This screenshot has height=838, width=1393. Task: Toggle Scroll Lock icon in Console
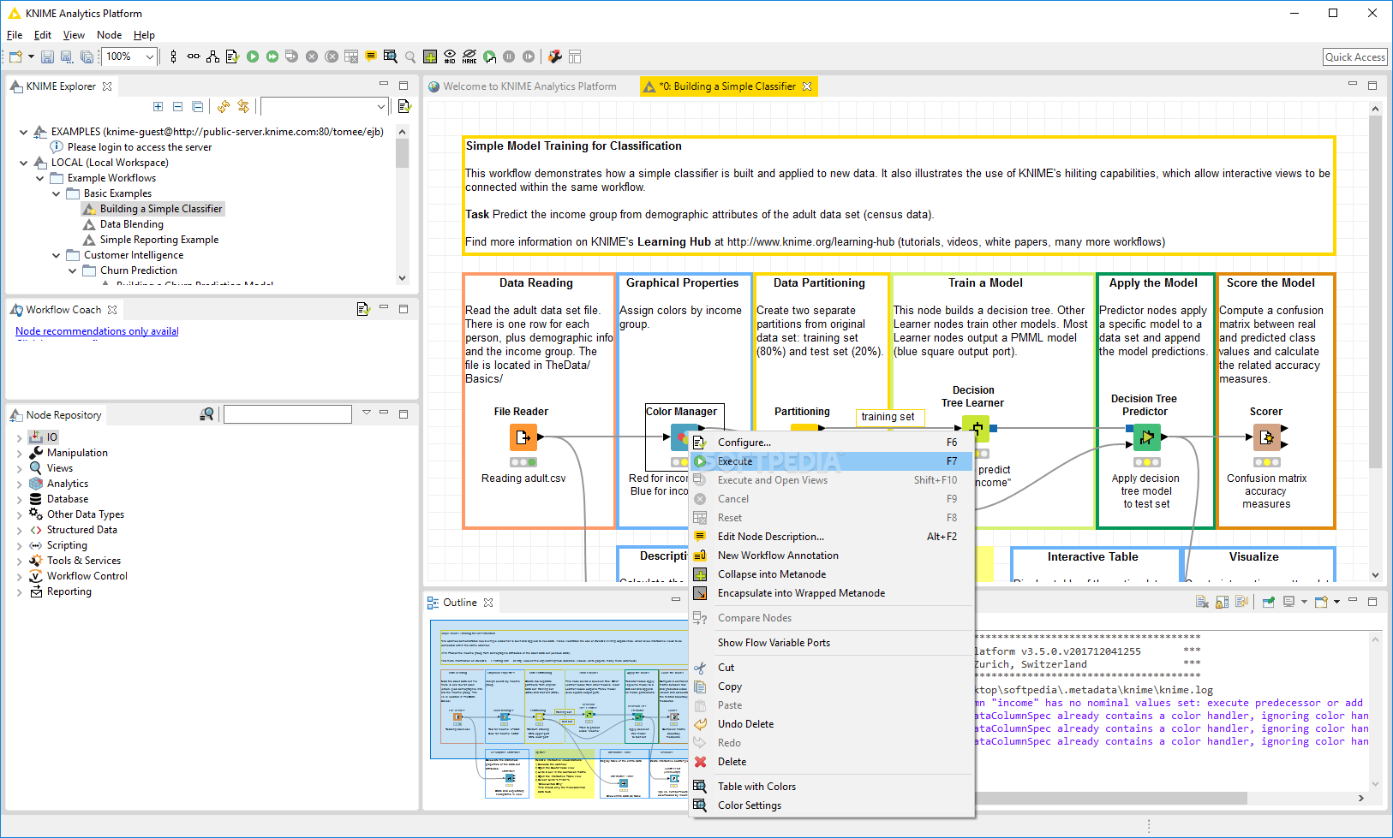[x=1222, y=602]
